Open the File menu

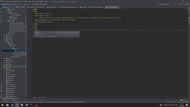[x=4, y=1]
